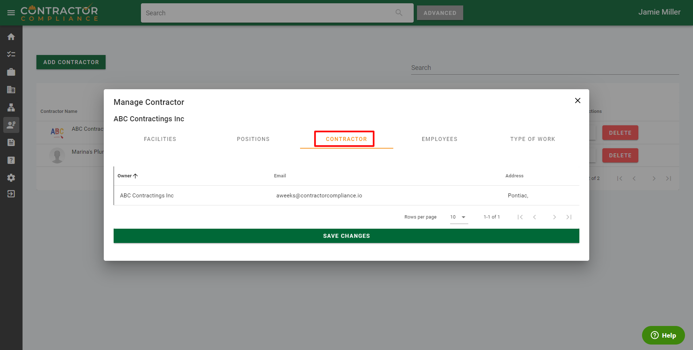Expand the rows per page dropdown
The width and height of the screenshot is (693, 350).
(x=458, y=217)
